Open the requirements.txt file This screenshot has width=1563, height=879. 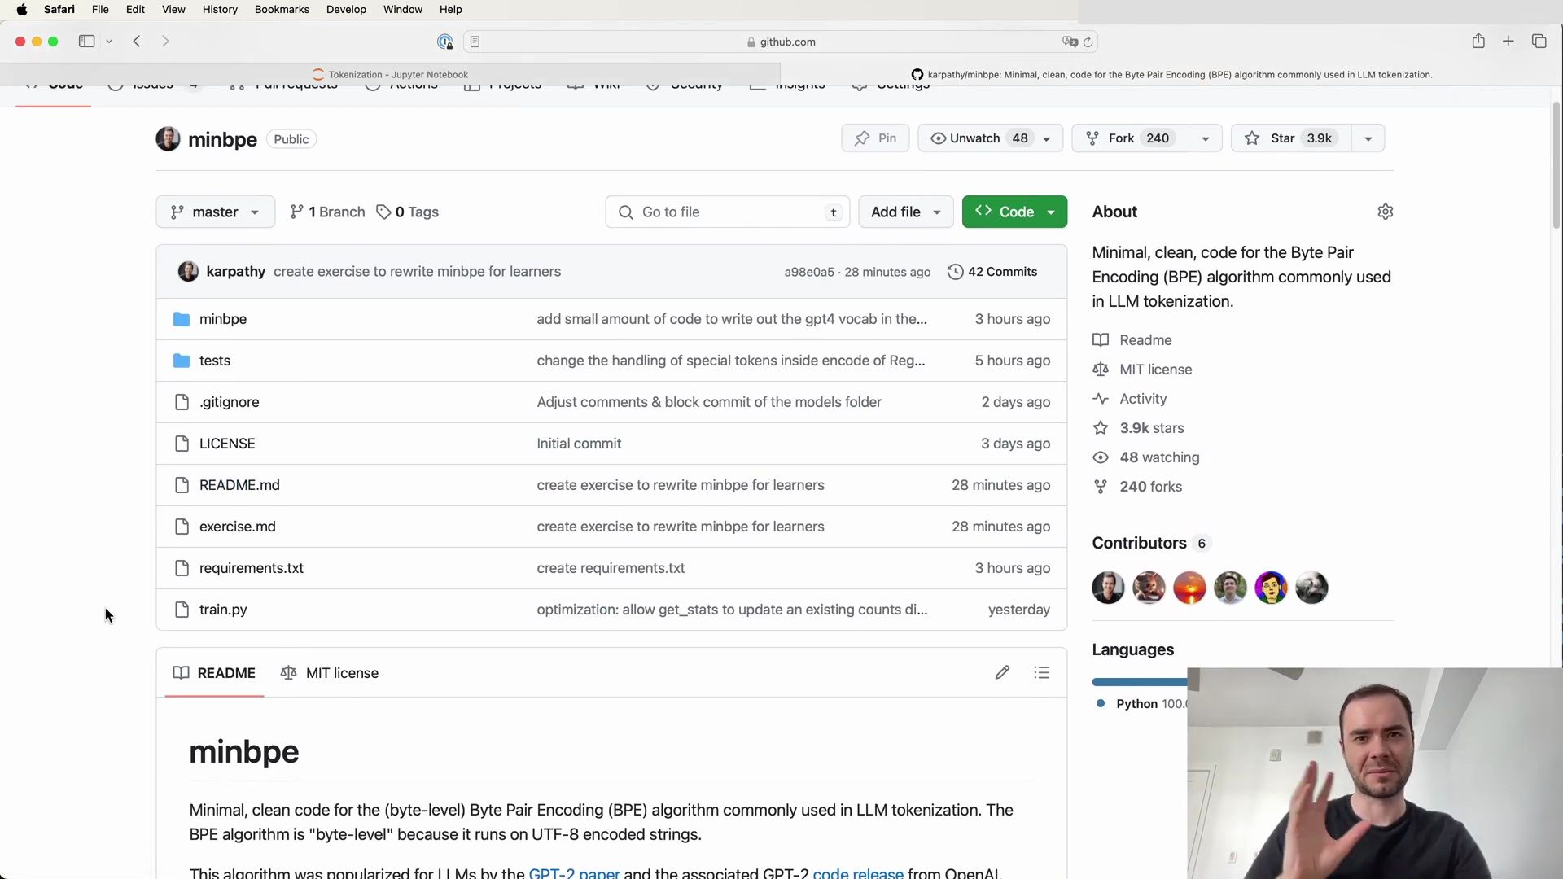tap(251, 568)
